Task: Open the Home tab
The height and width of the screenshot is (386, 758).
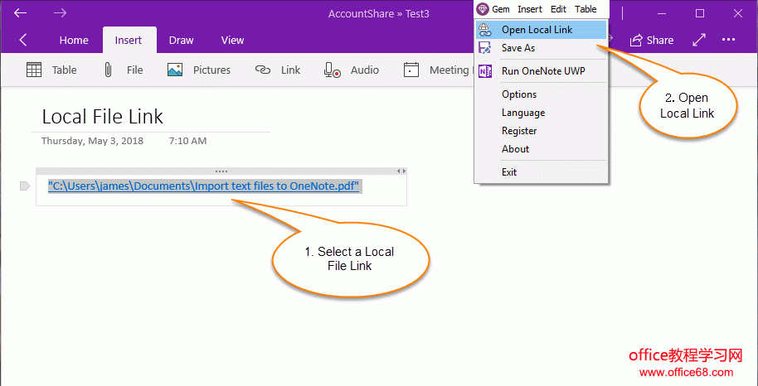Action: [74, 41]
